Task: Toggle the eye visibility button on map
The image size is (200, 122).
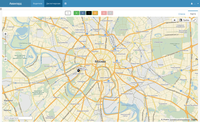Action: [x=175, y=20]
